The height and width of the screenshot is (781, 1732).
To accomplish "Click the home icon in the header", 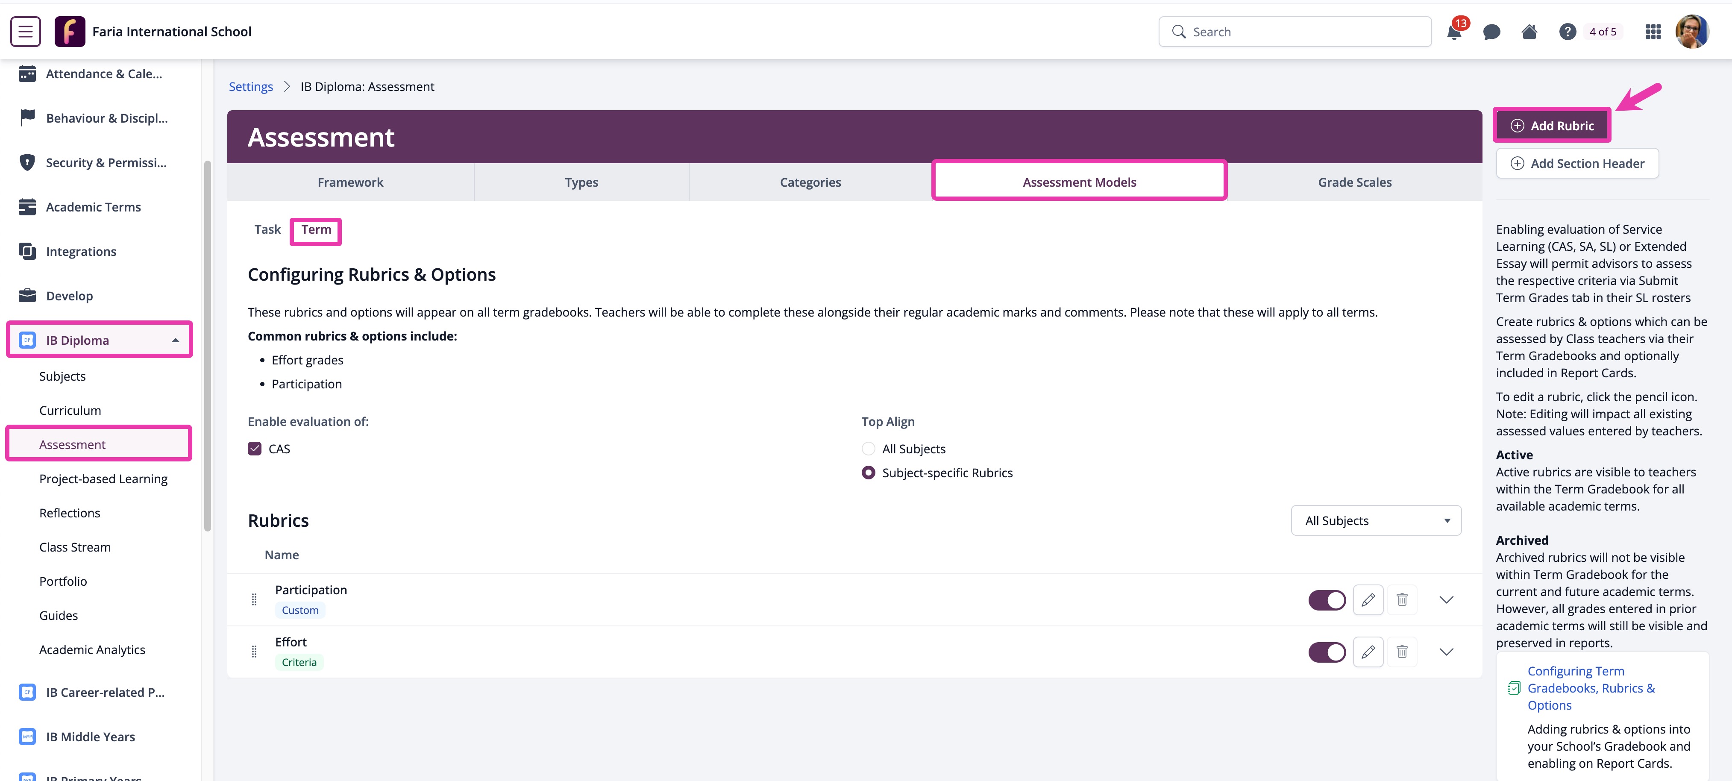I will 1529,32.
